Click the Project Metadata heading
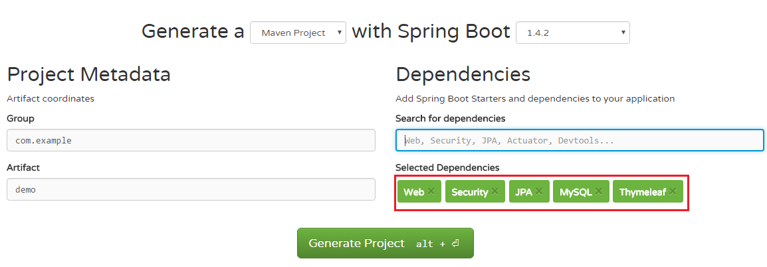Viewport: 767px width, 267px height. pyautogui.click(x=88, y=74)
